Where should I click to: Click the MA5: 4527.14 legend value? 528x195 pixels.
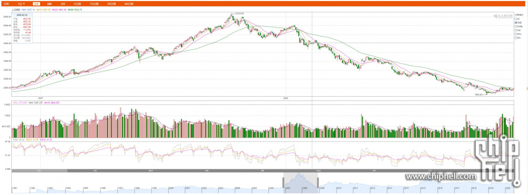pos(28,10)
